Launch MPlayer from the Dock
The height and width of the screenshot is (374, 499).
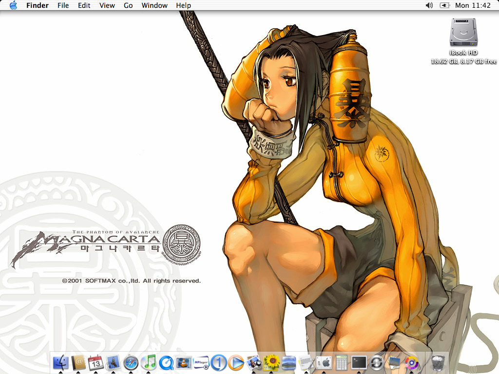[x=201, y=362]
